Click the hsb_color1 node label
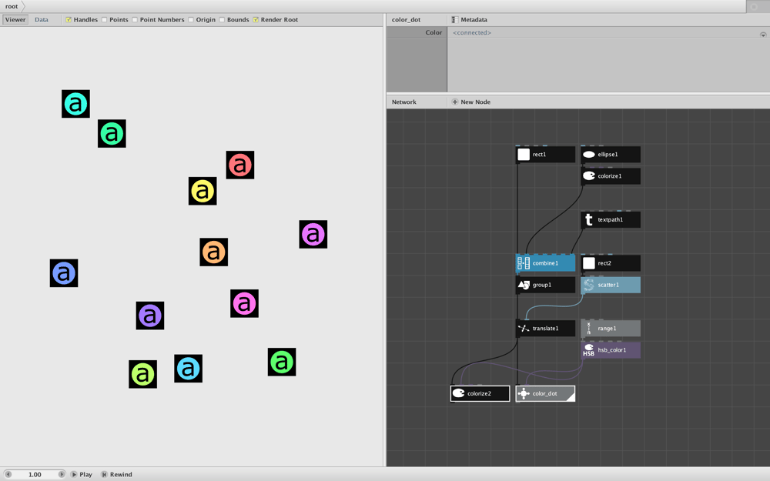770x481 pixels. click(x=612, y=350)
